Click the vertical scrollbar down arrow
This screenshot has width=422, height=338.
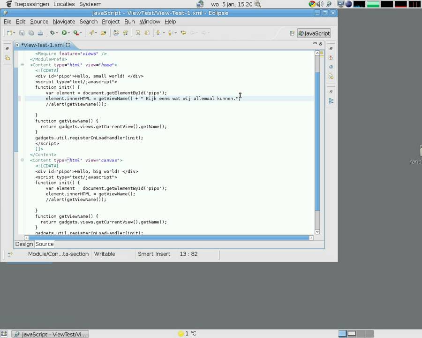pos(317,232)
